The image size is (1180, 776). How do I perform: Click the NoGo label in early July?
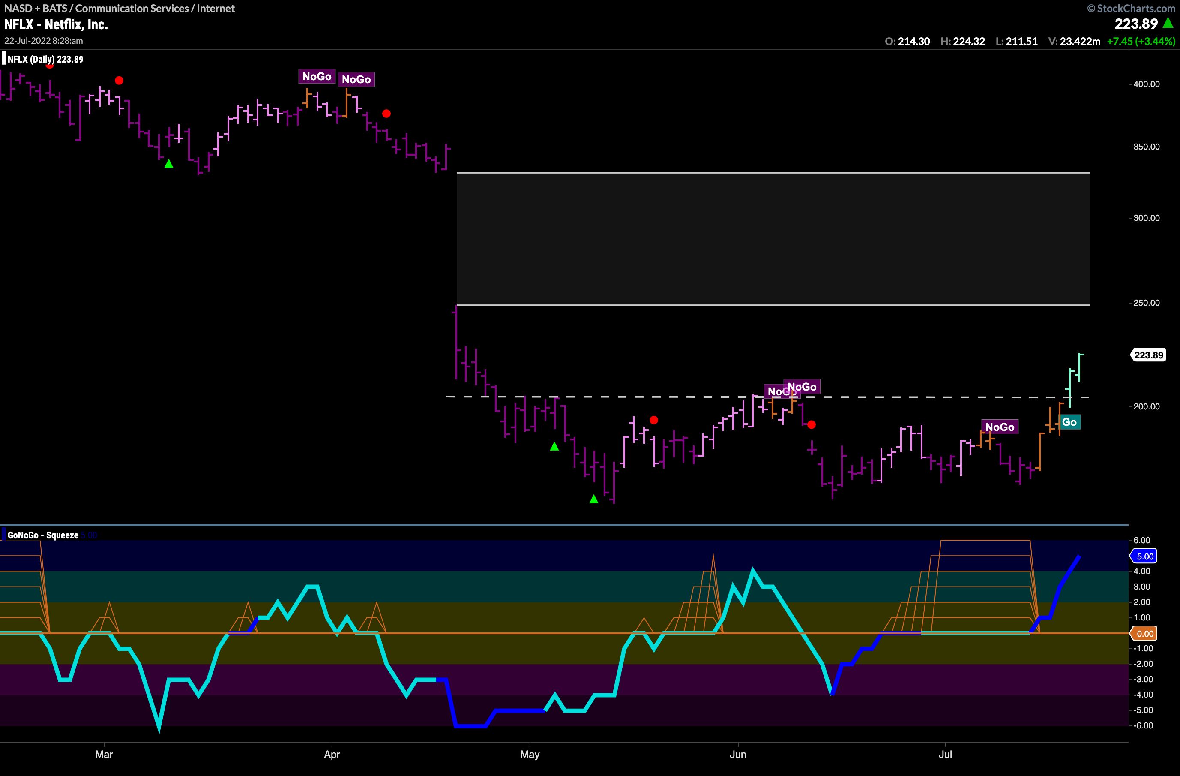tap(1000, 427)
